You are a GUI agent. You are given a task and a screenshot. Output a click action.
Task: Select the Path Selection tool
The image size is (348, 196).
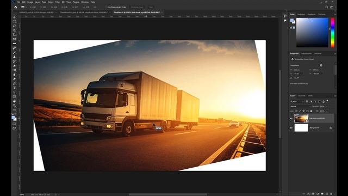[x=15, y=93]
